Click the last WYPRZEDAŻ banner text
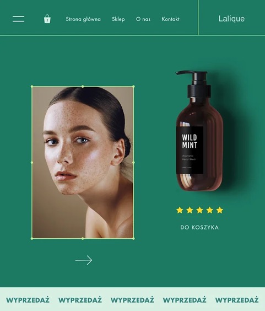The height and width of the screenshot is (311, 265). [x=237, y=299]
